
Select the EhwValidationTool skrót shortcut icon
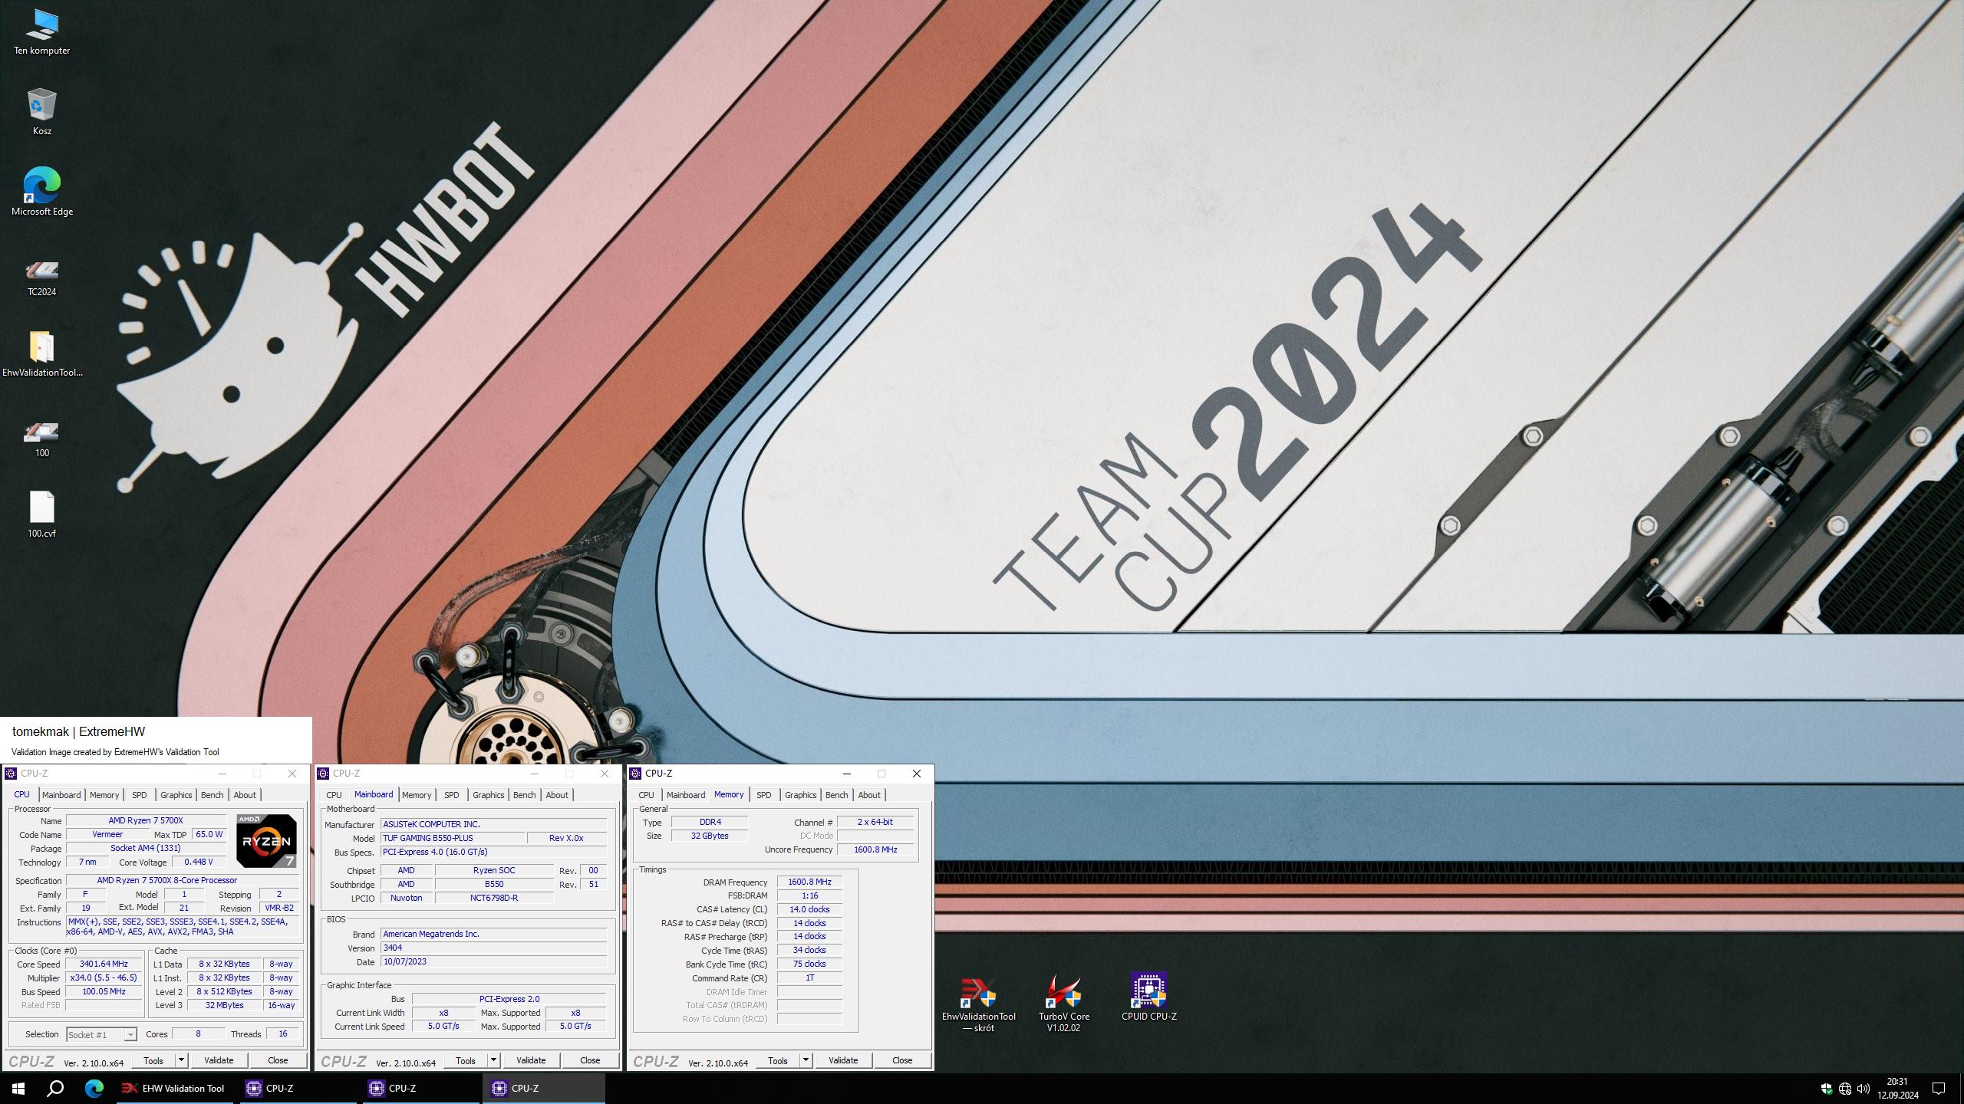point(978,1004)
